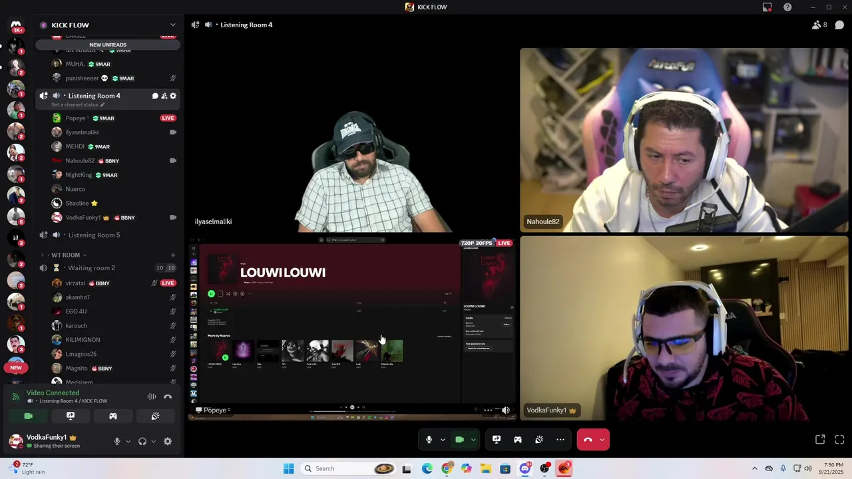Jump to NEW UNREADS
852x479 pixels.
(108, 45)
